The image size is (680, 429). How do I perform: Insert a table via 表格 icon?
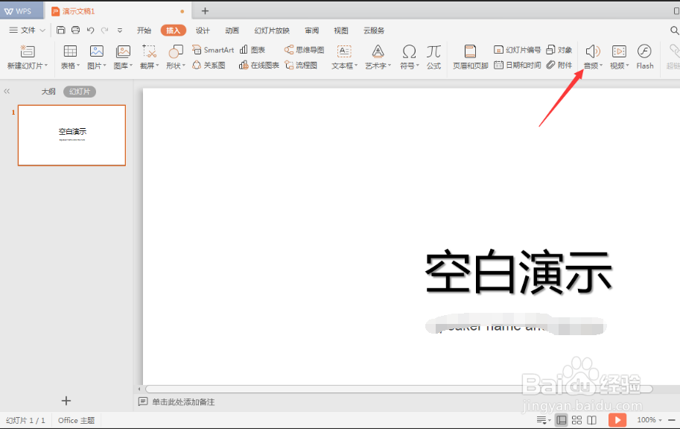[70, 51]
